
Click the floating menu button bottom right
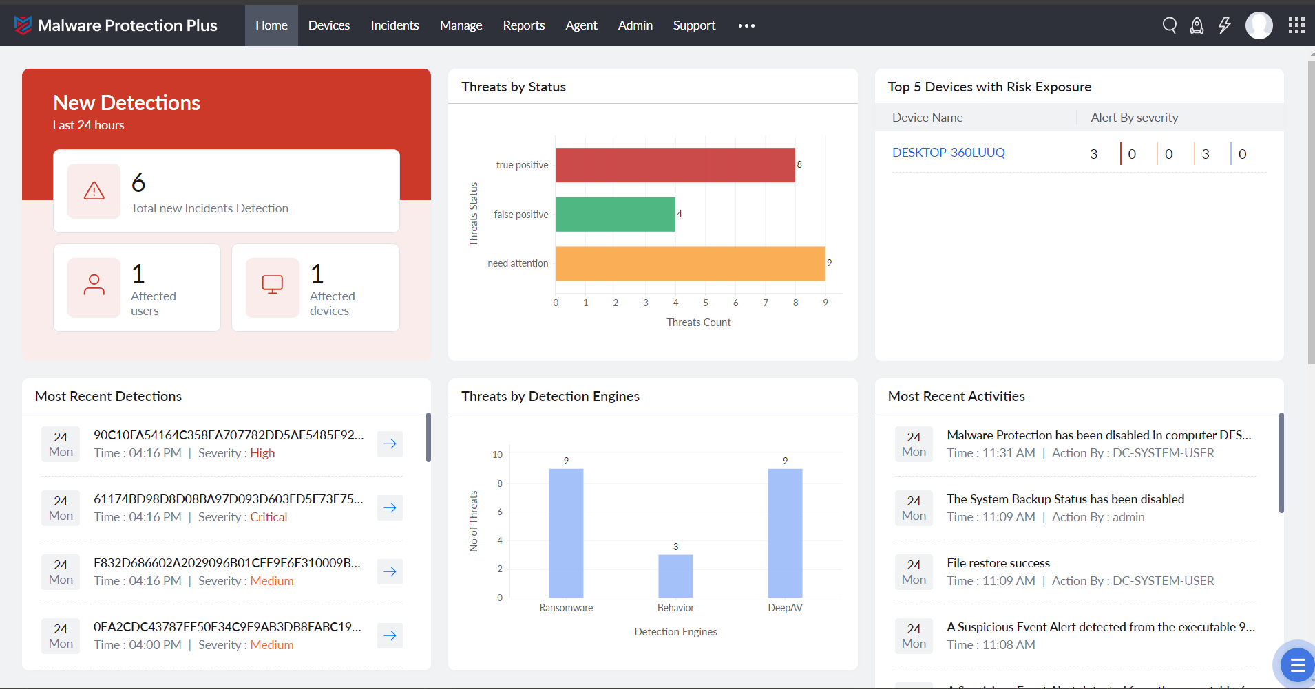pyautogui.click(x=1297, y=664)
